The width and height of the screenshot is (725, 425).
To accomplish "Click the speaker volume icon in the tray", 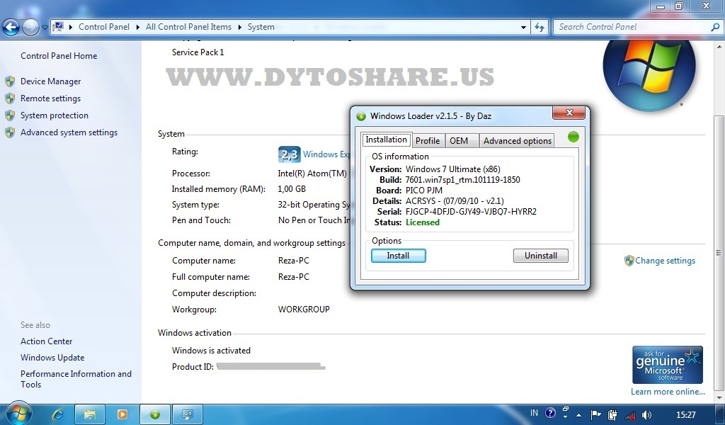I will [646, 413].
